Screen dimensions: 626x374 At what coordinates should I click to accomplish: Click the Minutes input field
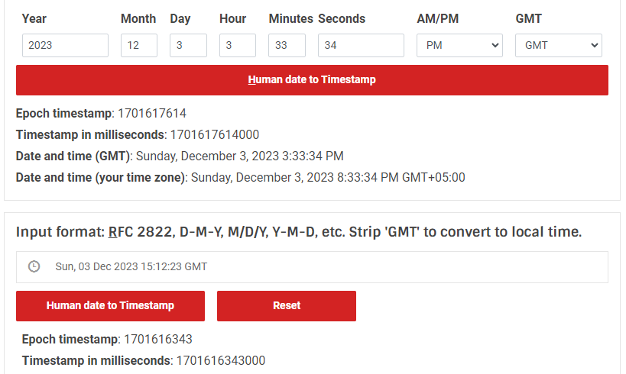pyautogui.click(x=287, y=46)
